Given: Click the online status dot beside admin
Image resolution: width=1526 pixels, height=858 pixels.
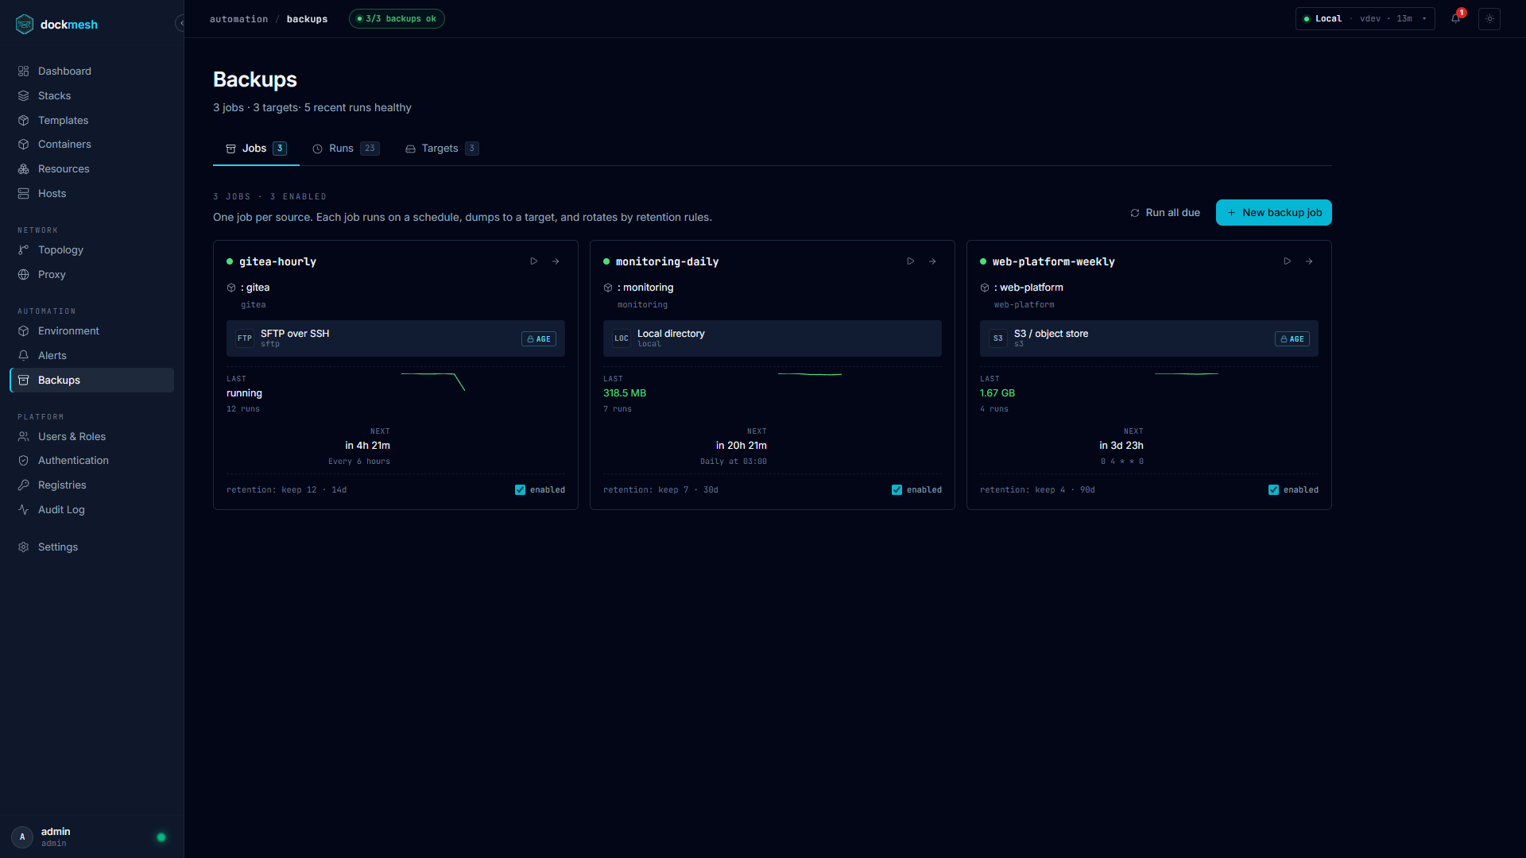Looking at the screenshot, I should pyautogui.click(x=161, y=837).
